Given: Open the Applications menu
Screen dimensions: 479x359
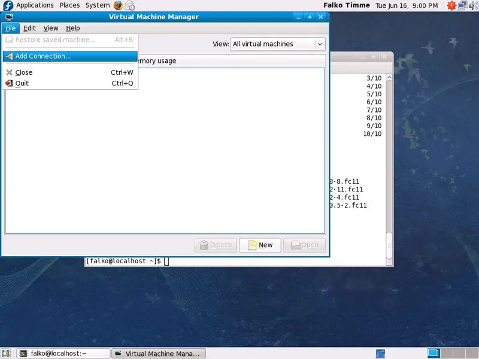Looking at the screenshot, I should coord(35,5).
